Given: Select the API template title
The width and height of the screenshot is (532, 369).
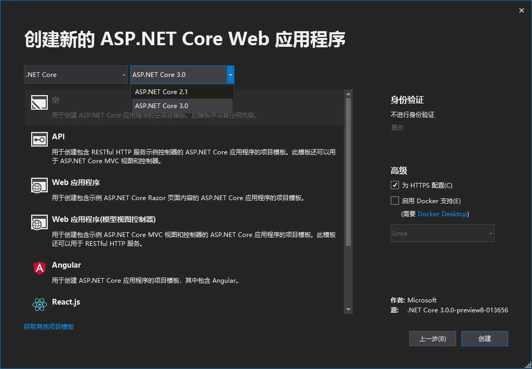Looking at the screenshot, I should (x=58, y=137).
